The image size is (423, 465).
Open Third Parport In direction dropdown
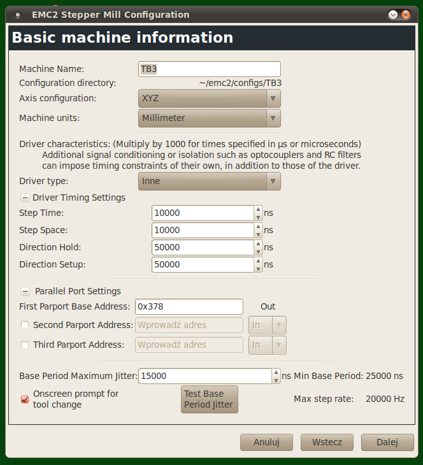pos(268,345)
